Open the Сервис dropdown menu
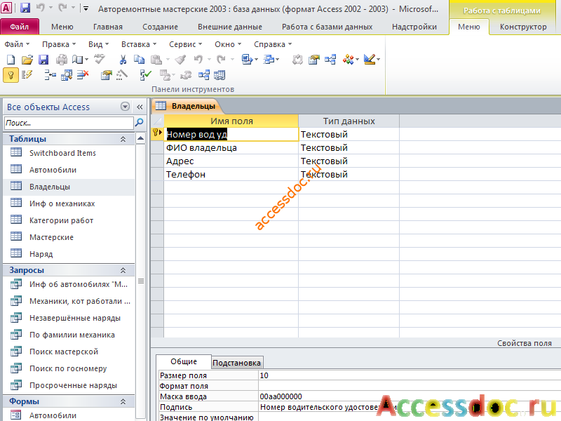Viewport: 561px width, 421px height. (x=186, y=44)
